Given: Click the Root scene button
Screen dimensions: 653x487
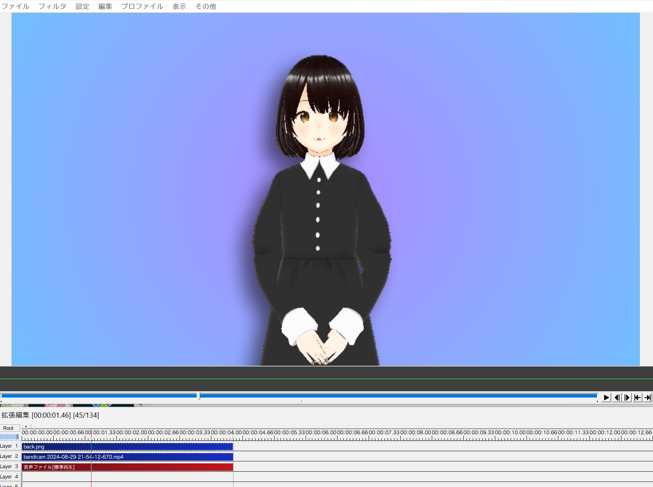Looking at the screenshot, I should click(8, 428).
